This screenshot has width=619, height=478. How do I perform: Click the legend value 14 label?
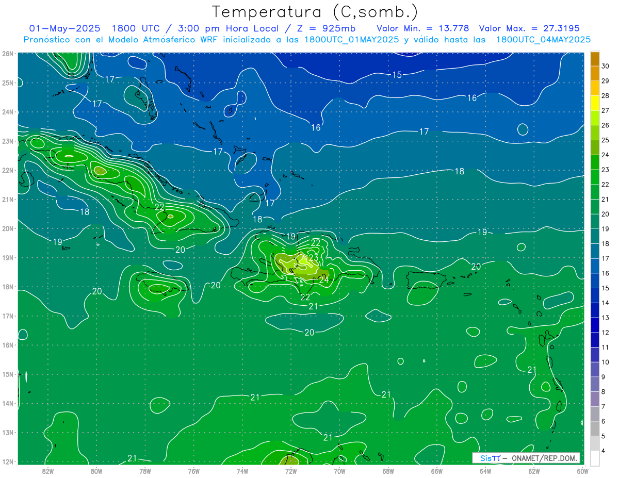605,303
